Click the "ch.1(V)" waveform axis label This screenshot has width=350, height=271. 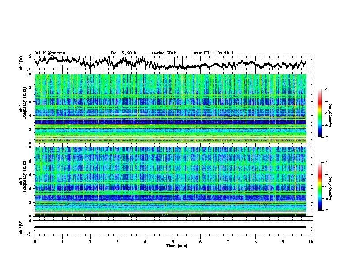pos(21,63)
